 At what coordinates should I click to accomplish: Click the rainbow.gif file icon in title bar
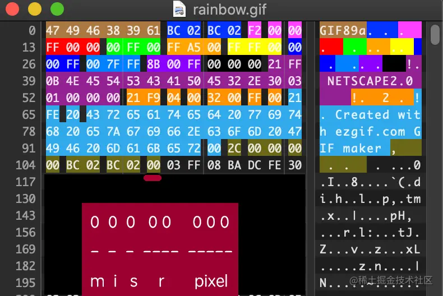coord(179,9)
